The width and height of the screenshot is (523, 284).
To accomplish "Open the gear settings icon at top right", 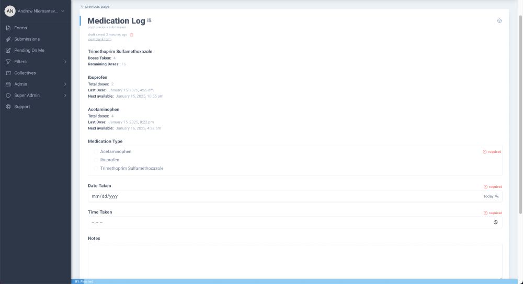I will [499, 21].
